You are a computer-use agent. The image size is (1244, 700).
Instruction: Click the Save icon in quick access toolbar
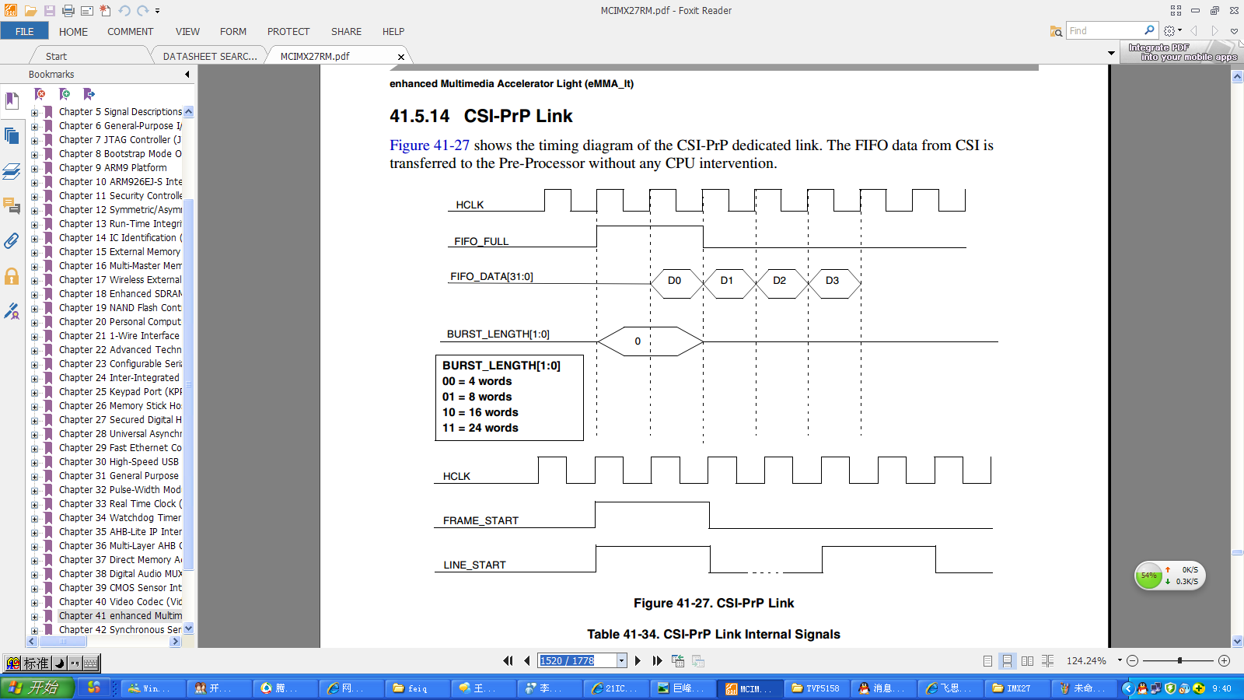coord(49,11)
